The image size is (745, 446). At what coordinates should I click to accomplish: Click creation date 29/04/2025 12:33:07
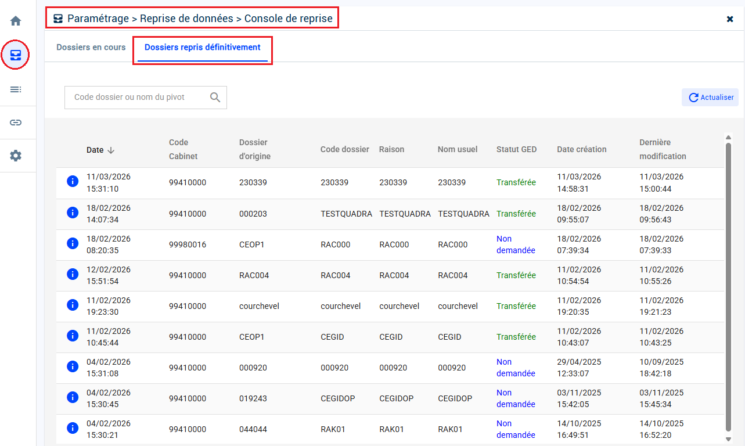coord(579,368)
